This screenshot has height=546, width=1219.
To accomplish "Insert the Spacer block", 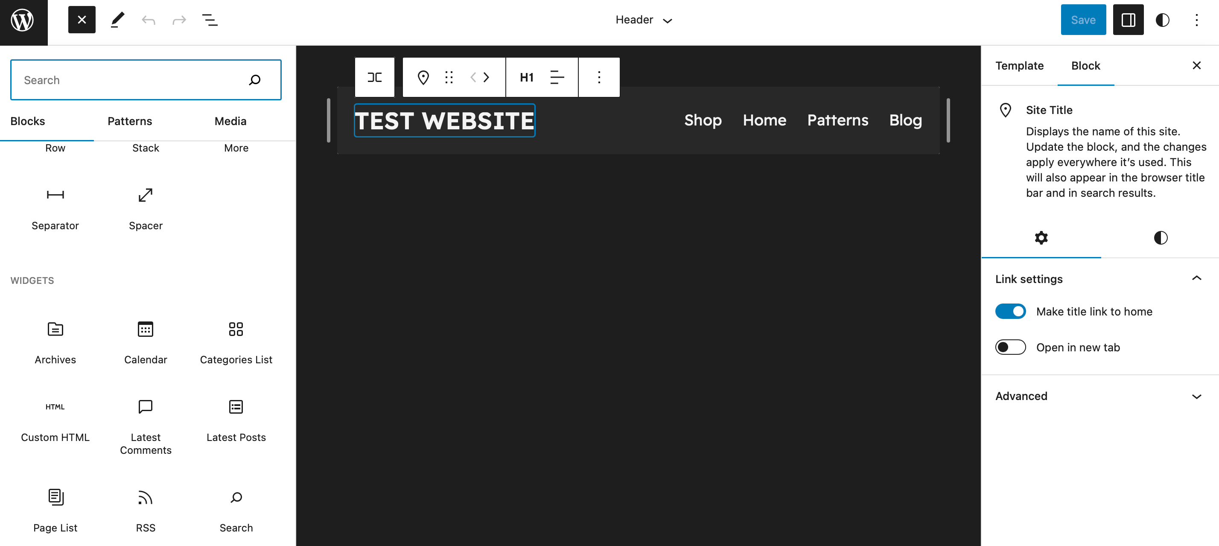I will (145, 208).
